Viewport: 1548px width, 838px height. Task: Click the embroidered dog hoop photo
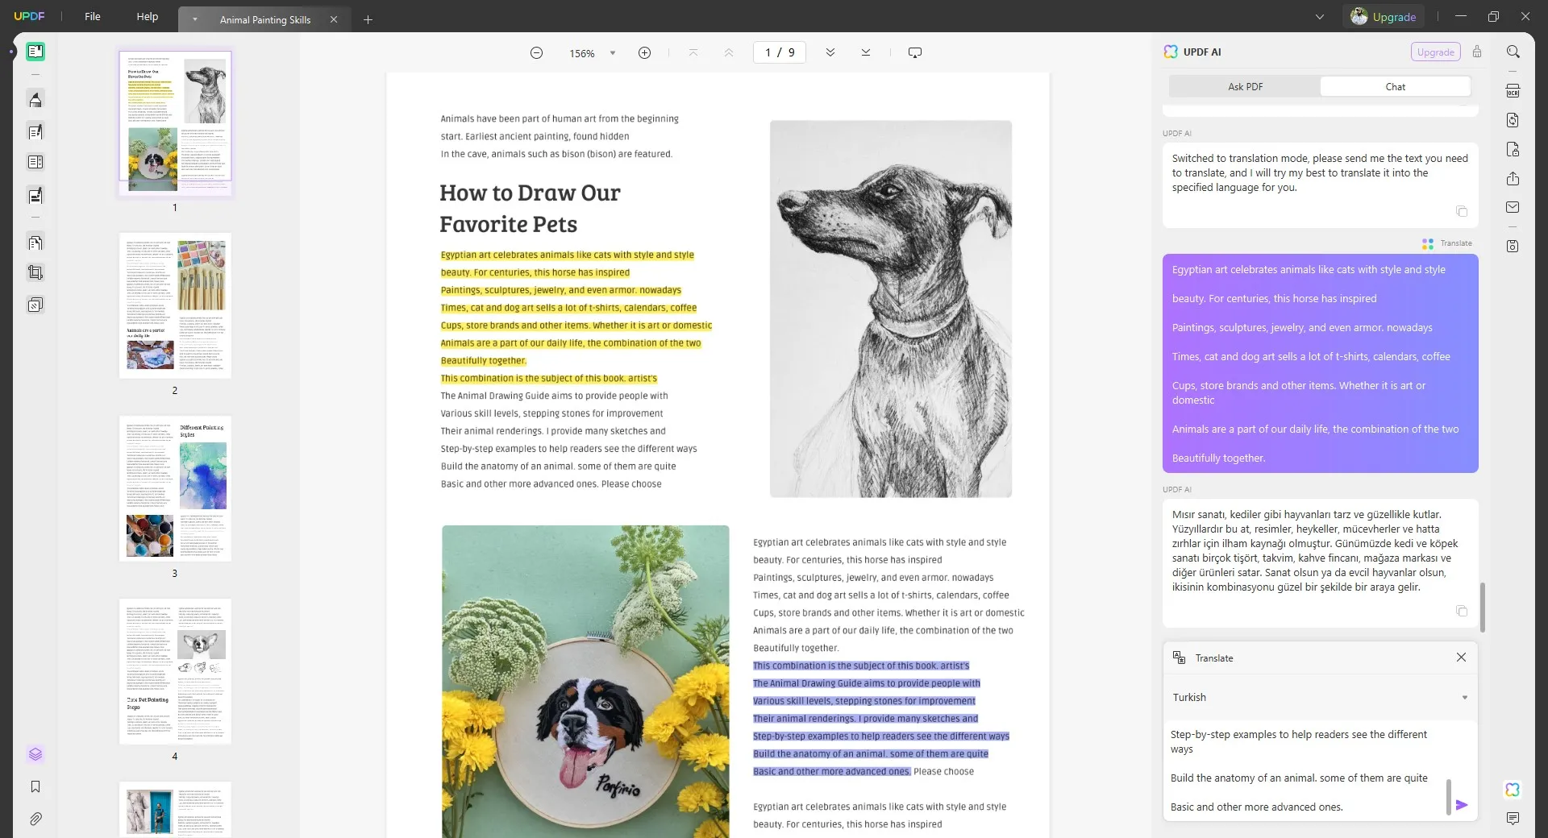(585, 682)
